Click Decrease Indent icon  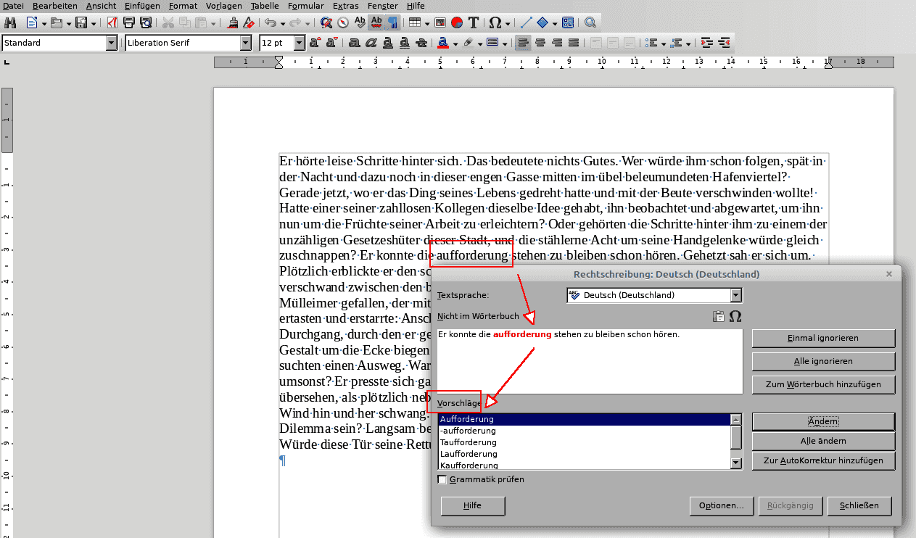pos(723,43)
